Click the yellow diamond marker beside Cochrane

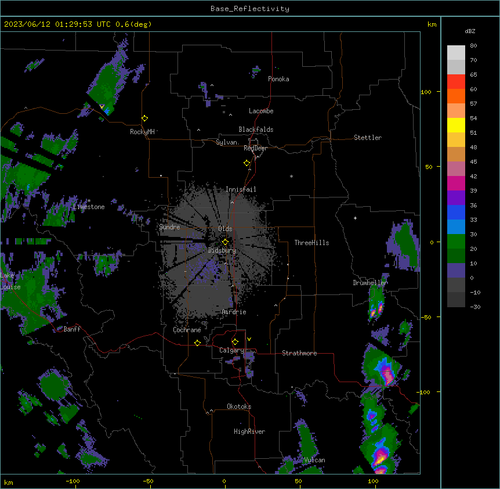197,343
